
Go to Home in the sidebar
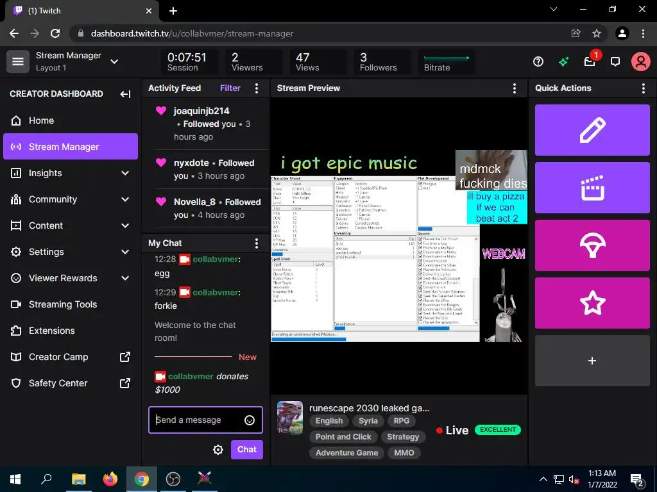71,120
